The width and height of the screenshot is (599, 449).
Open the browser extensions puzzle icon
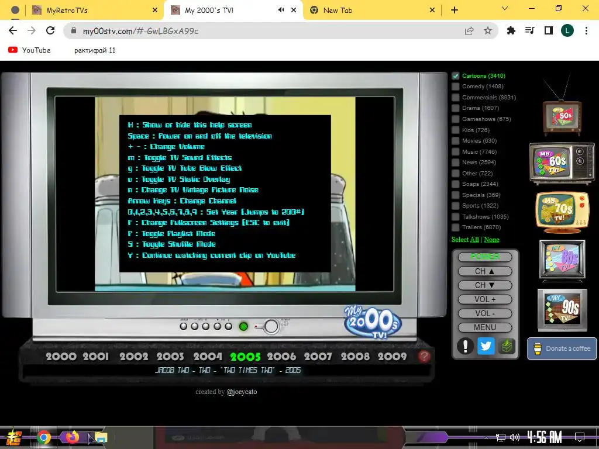point(511,30)
